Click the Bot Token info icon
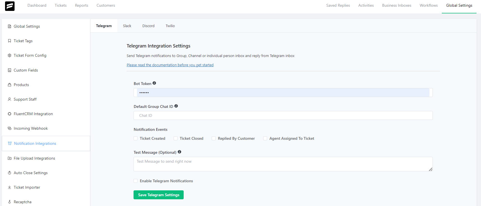This screenshot has height=206, width=481. (154, 83)
